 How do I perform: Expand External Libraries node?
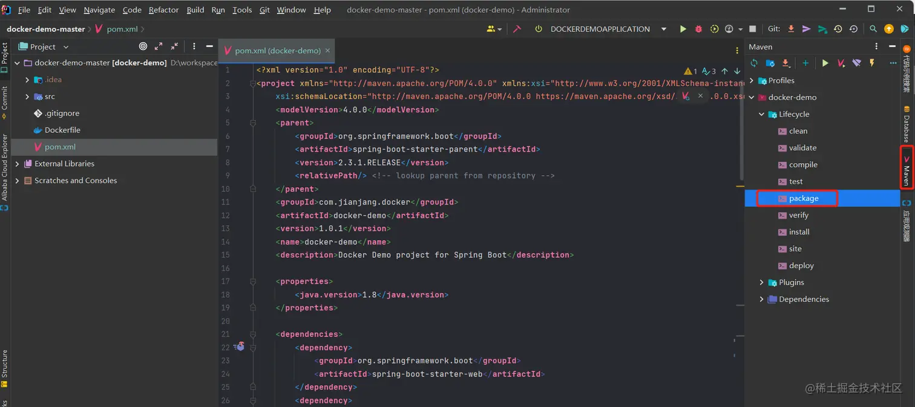click(x=18, y=164)
